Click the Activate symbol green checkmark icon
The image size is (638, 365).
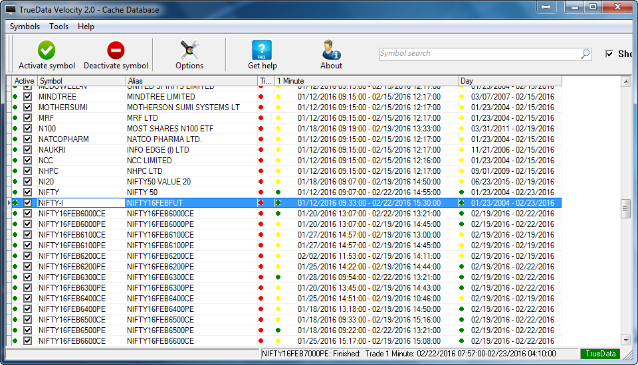[x=47, y=50]
